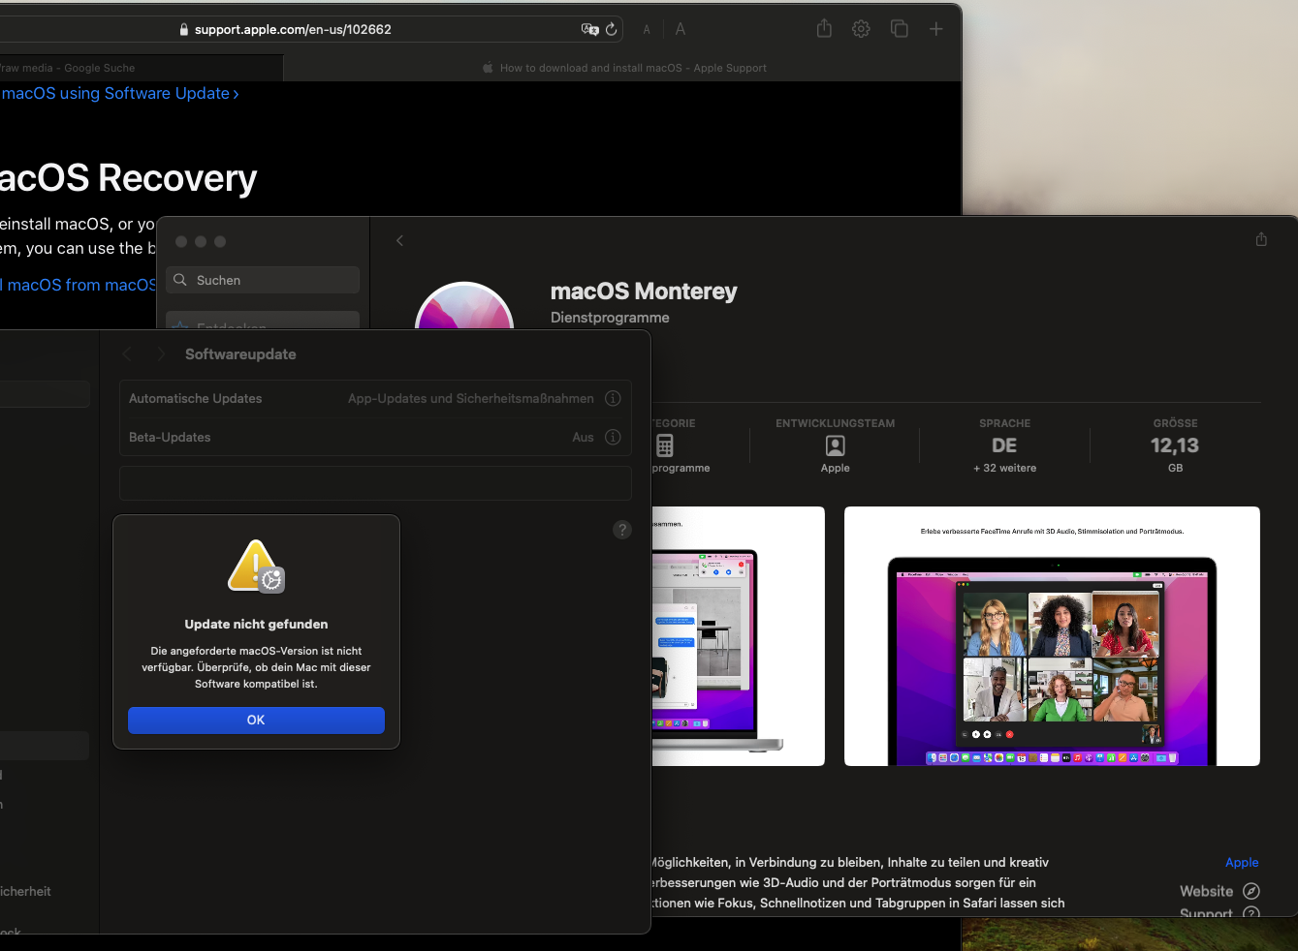The width and height of the screenshot is (1298, 951).
Task: Click the large A text size button
Action: (681, 29)
